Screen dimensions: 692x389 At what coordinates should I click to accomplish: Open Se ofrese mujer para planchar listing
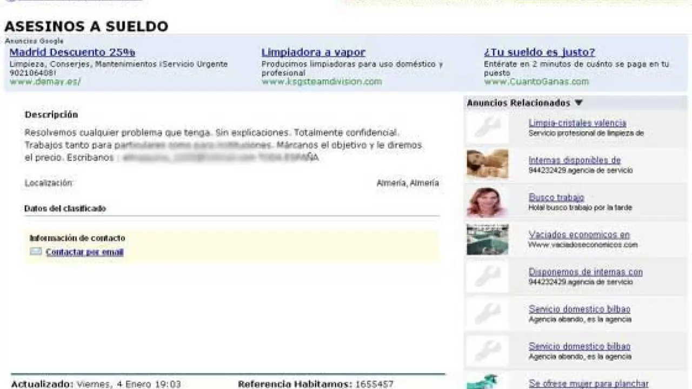[x=588, y=384]
